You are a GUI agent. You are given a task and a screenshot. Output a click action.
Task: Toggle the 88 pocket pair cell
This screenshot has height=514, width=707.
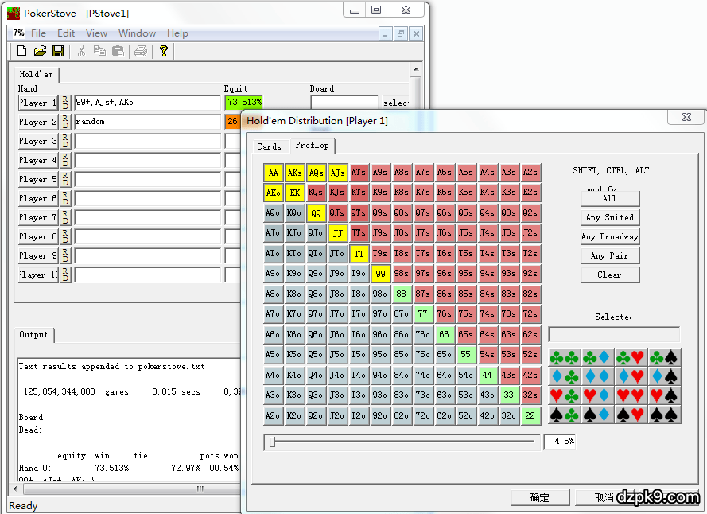tap(402, 294)
